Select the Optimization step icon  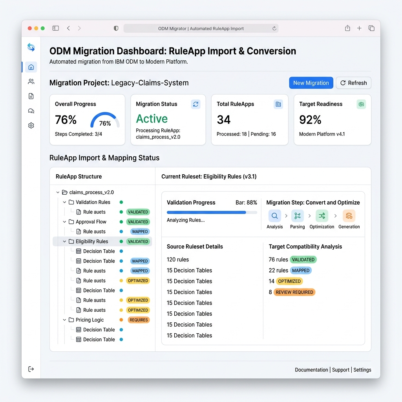coord(322,216)
